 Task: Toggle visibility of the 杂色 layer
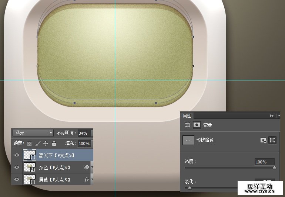17,167
